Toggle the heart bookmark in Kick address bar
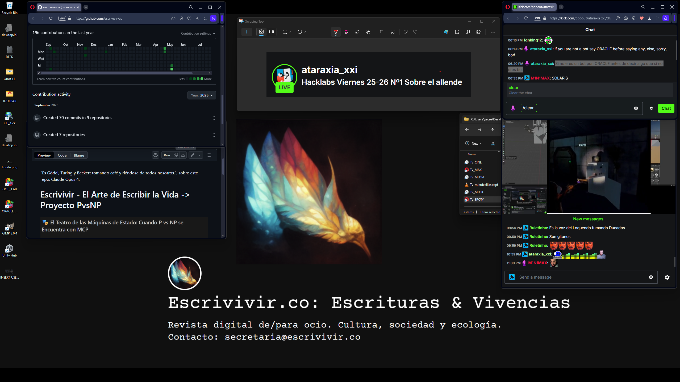This screenshot has height=382, width=680. pos(642,18)
